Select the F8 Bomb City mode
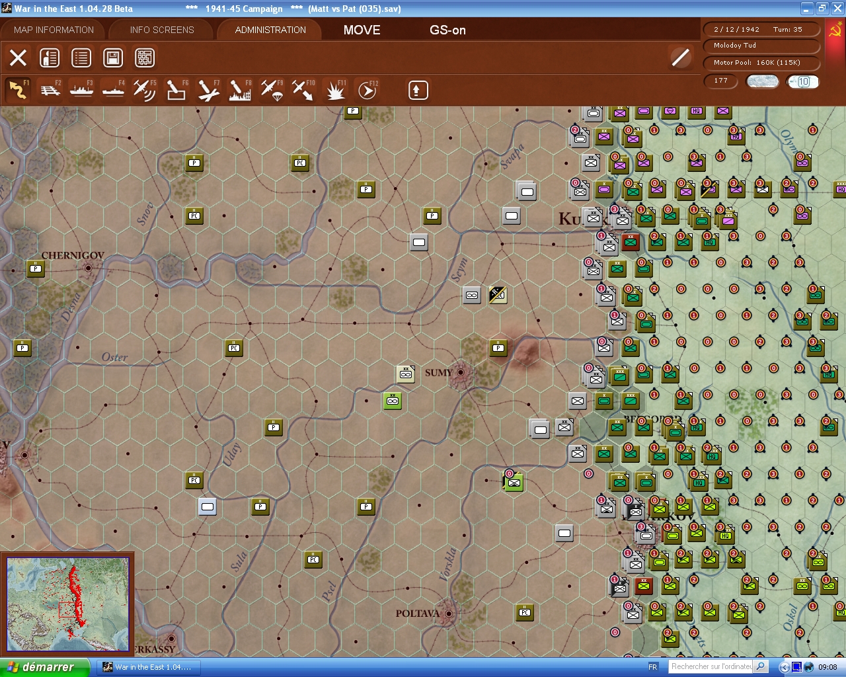 tap(240, 90)
